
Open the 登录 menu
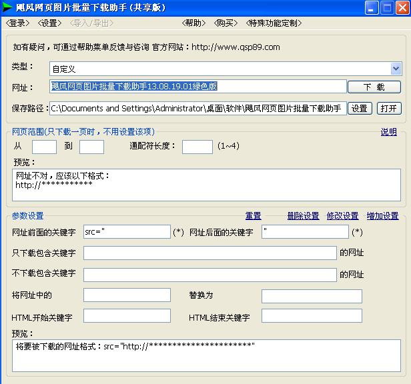pyautogui.click(x=18, y=23)
